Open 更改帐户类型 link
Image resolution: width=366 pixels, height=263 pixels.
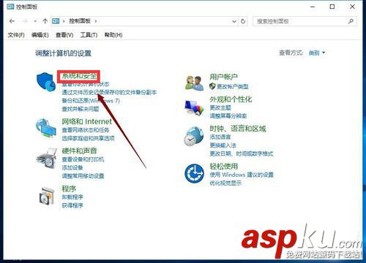coord(232,86)
